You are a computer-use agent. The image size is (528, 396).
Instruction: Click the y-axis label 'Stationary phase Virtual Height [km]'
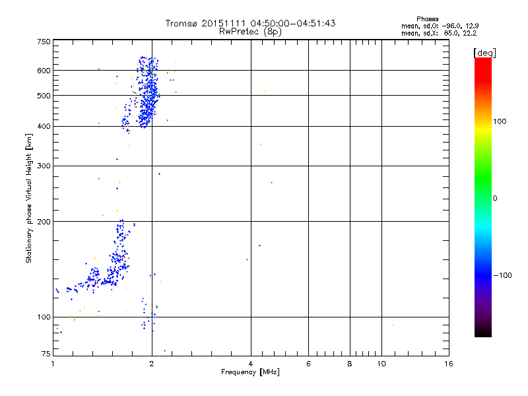pos(29,199)
